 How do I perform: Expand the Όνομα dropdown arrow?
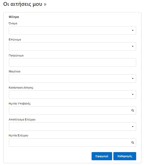[133, 30]
